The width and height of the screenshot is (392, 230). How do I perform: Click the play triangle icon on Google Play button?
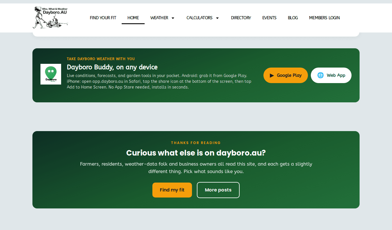272,75
